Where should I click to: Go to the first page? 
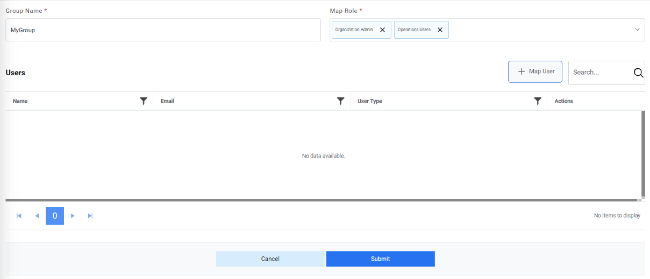[19, 216]
